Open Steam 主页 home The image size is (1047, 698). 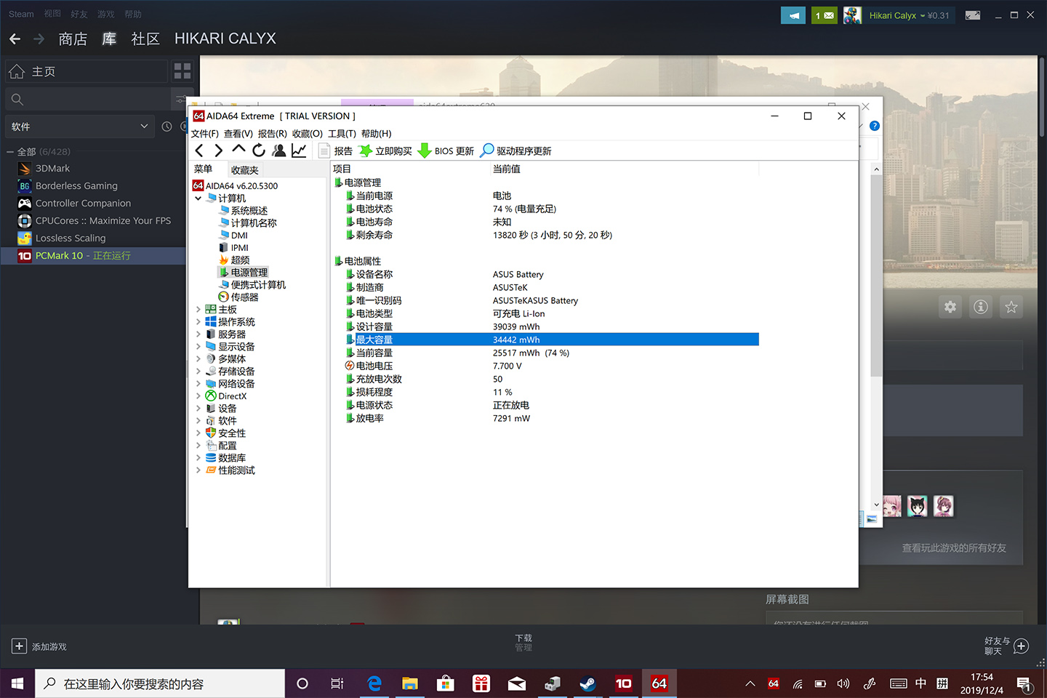[86, 71]
